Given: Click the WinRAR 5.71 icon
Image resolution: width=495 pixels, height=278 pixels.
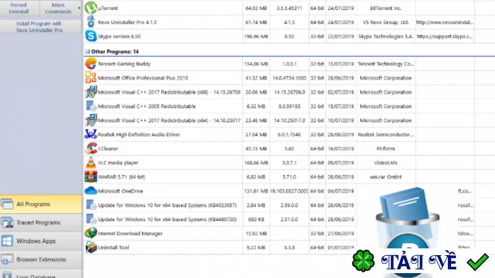Looking at the screenshot, I should point(90,177).
